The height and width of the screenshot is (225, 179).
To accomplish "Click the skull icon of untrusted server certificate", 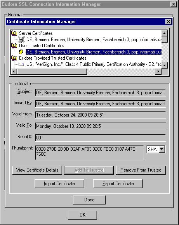I will pos(21,40).
